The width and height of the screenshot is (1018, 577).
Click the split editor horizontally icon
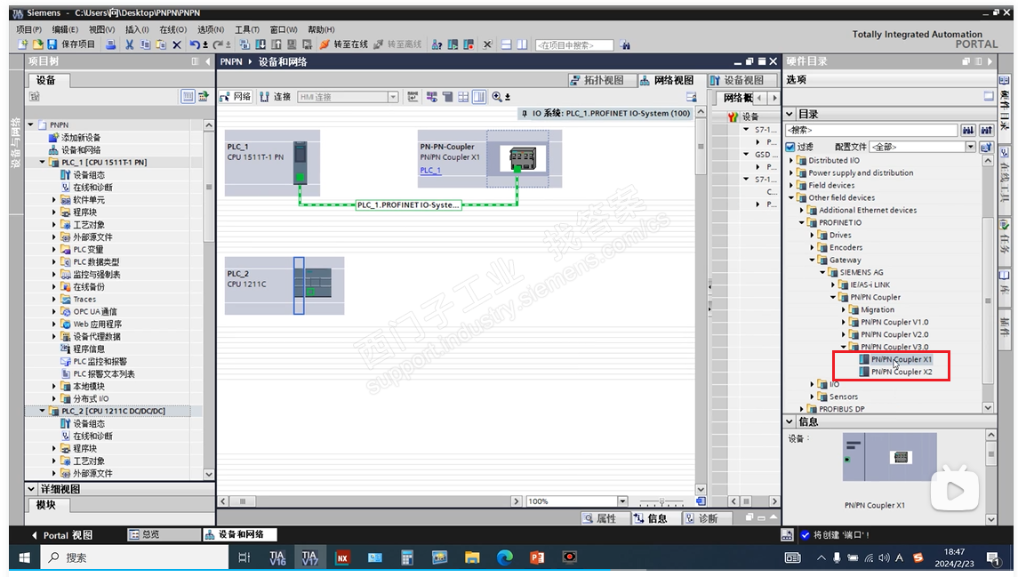(x=507, y=44)
